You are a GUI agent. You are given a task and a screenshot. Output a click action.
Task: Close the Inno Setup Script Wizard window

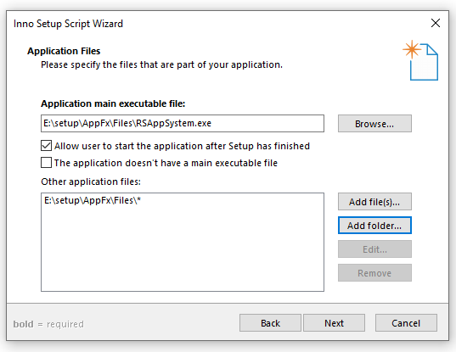click(x=436, y=23)
